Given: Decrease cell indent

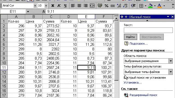Looking at the screenshot, I should 133,5.
